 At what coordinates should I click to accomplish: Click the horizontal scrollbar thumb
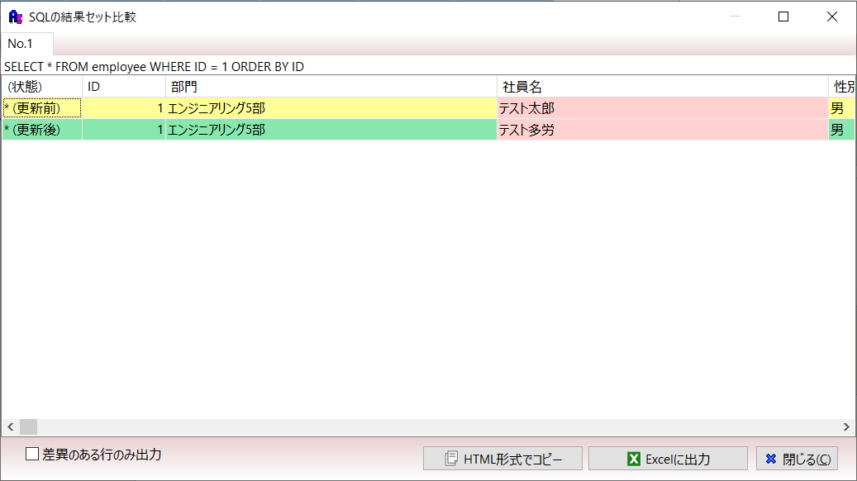point(29,427)
